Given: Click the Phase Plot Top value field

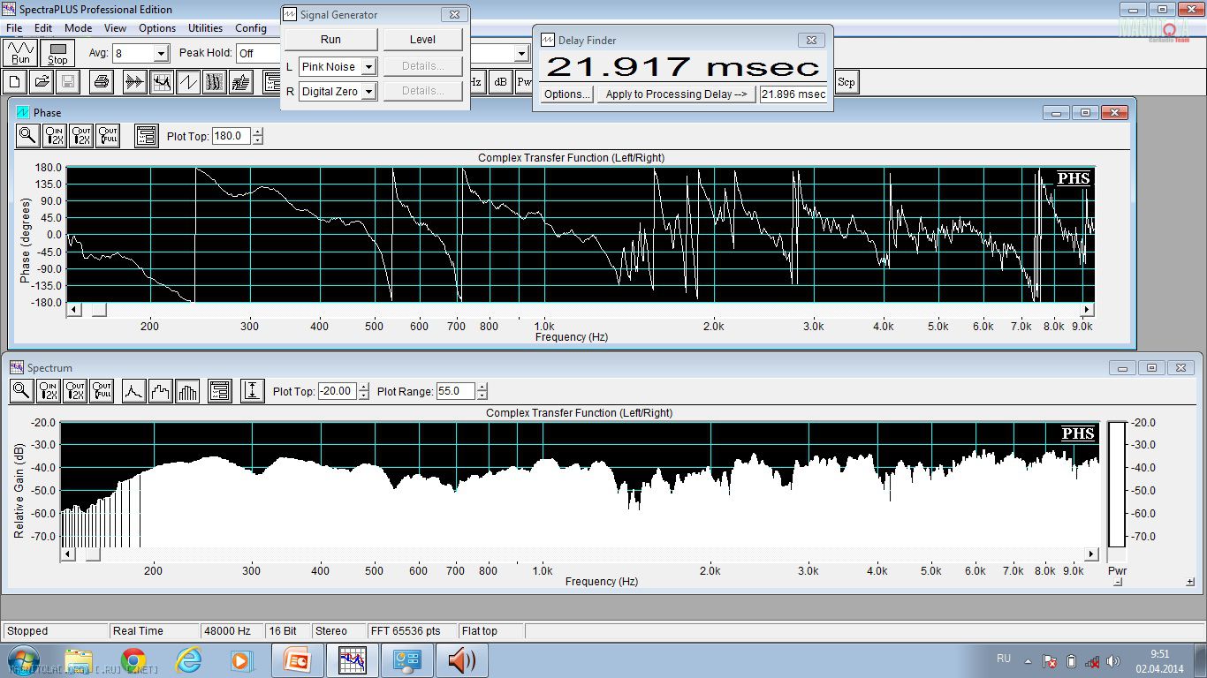Looking at the screenshot, I should (x=232, y=137).
